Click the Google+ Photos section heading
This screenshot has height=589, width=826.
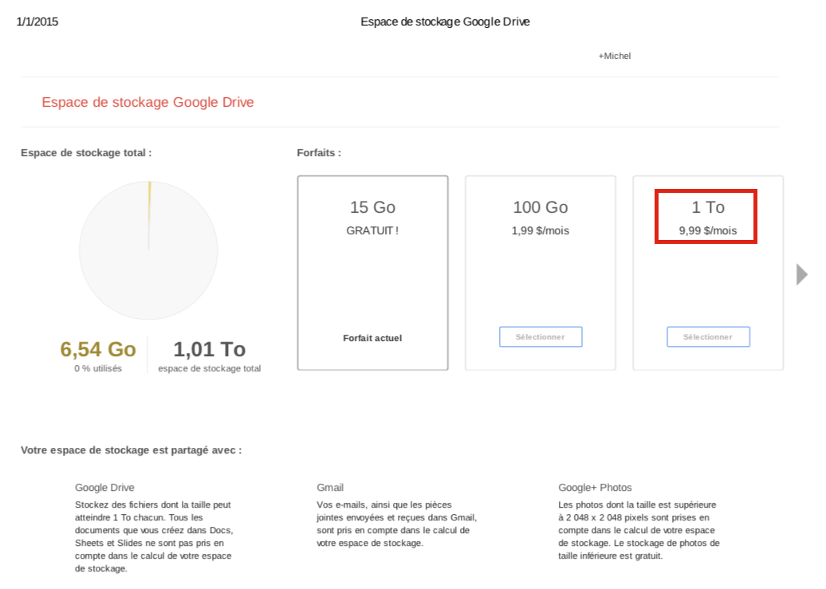coord(595,488)
